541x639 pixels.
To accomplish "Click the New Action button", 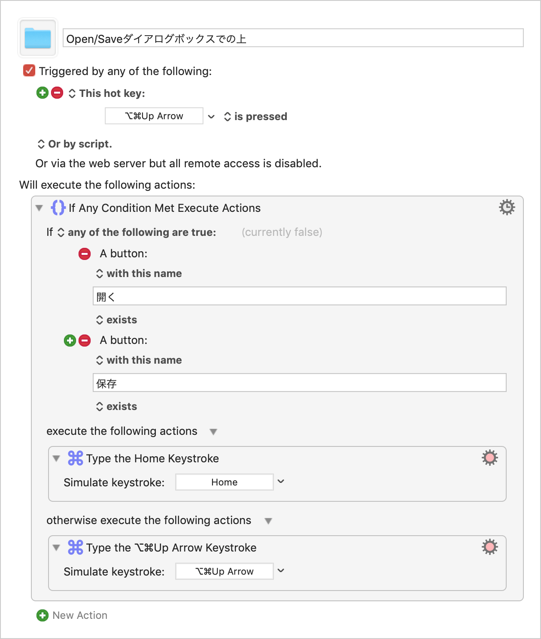I will click(72, 615).
